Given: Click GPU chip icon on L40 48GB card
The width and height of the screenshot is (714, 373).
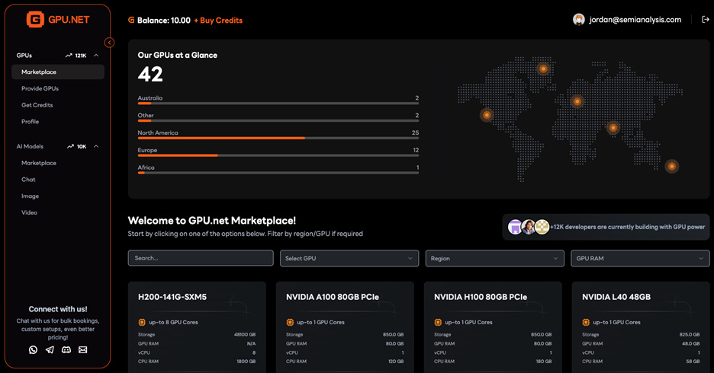Looking at the screenshot, I should click(x=586, y=322).
